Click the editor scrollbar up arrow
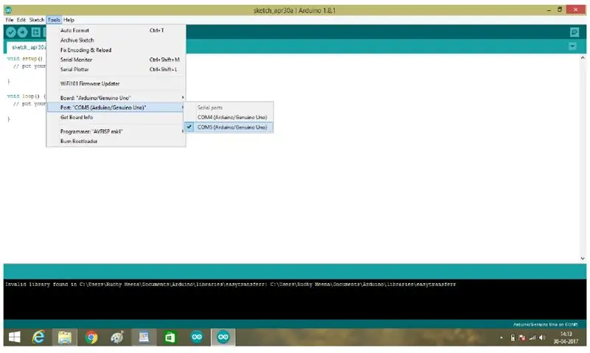590x353 pixels. 583,58
